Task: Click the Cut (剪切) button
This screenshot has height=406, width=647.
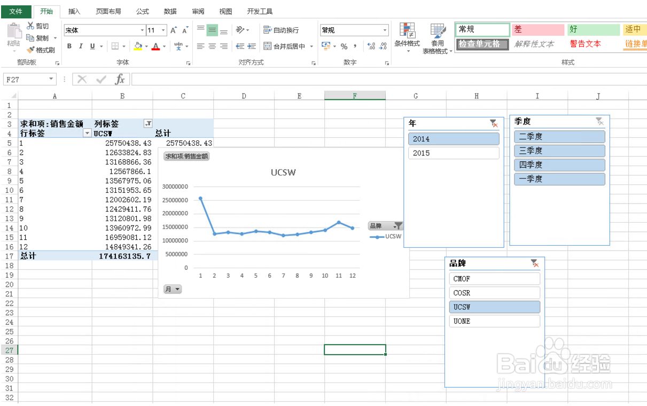Action: click(x=38, y=26)
